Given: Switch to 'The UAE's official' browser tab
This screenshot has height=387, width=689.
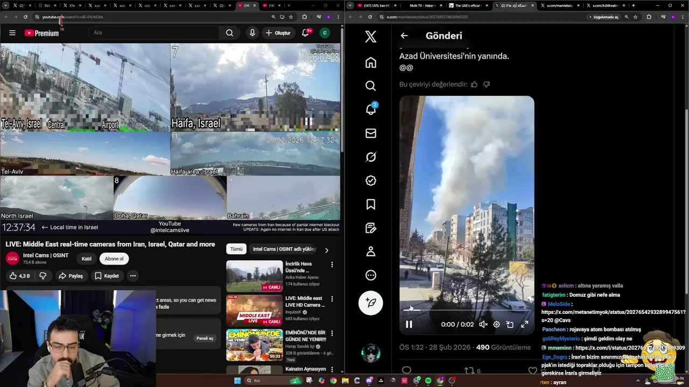Looking at the screenshot, I should click(x=468, y=5).
